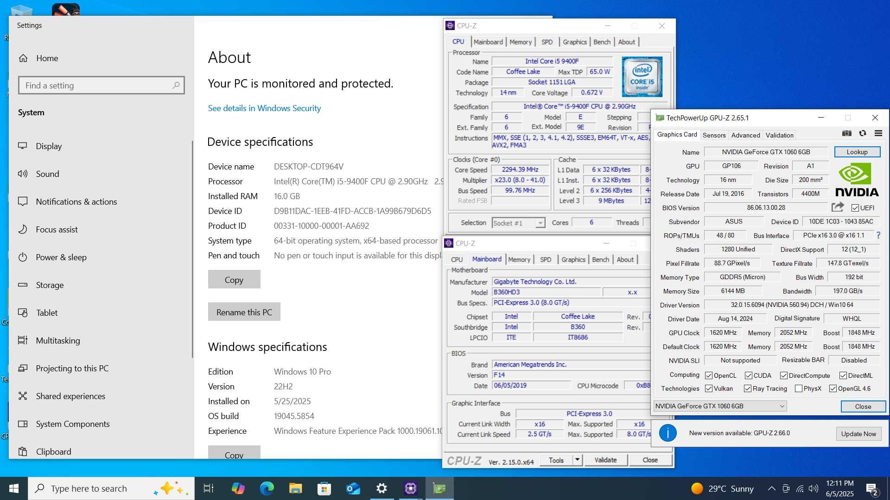Click Update Now for GPU-Z 2.66.0
This screenshot has height=500, width=890.
point(858,434)
